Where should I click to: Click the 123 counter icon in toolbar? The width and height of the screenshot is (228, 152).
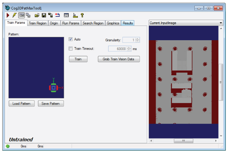(x=66, y=15)
